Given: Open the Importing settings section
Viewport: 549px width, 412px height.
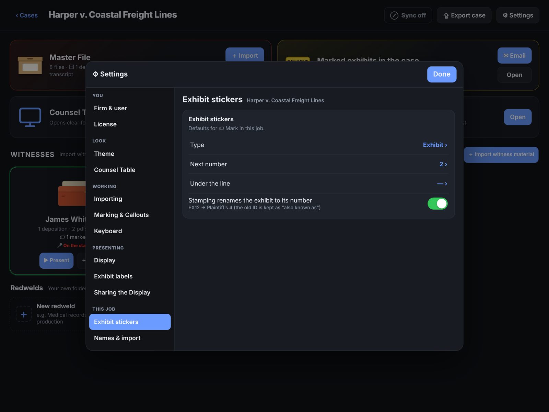Looking at the screenshot, I should pos(130,199).
